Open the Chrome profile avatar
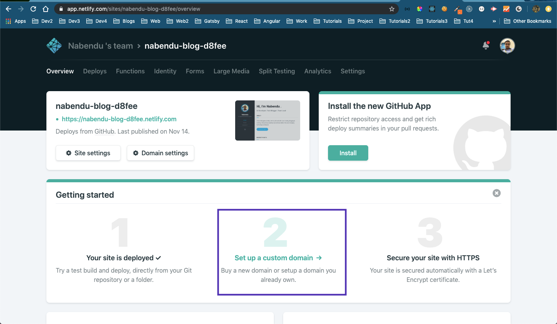557x324 pixels. (536, 9)
